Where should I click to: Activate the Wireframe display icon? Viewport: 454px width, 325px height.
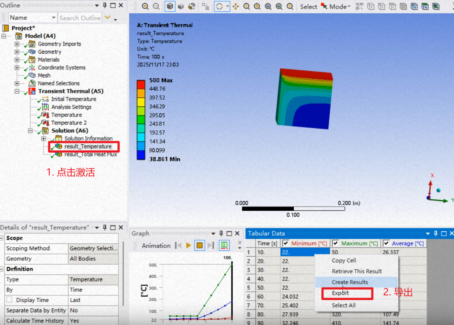(x=192, y=6)
